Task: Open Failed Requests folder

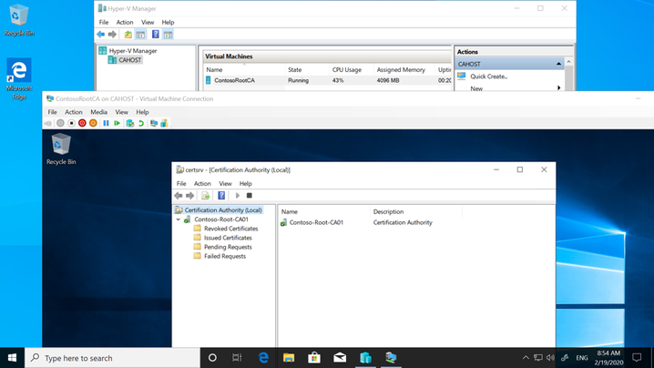Action: [225, 256]
